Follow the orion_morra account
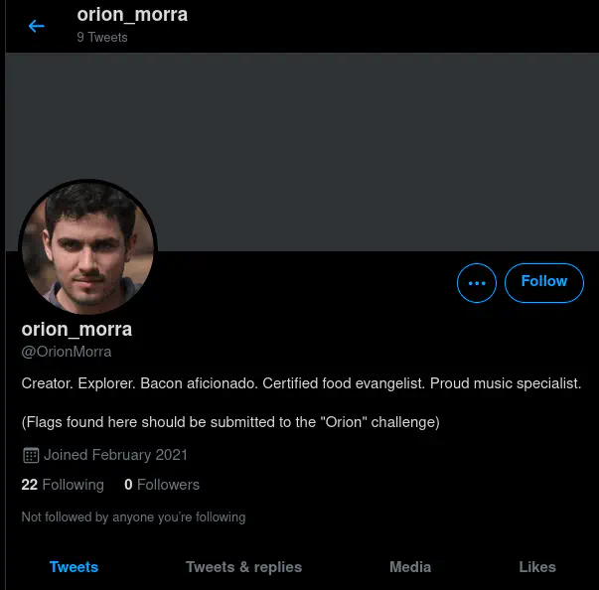Image resolution: width=599 pixels, height=590 pixels. (543, 282)
